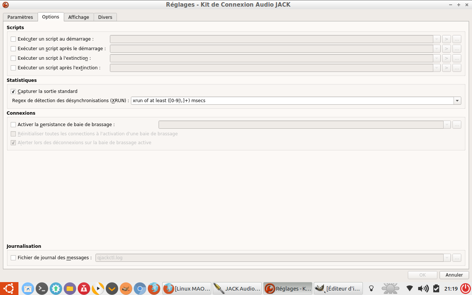Expand the after-shutdown script dropdown arrow
472x295 pixels.
(x=437, y=68)
